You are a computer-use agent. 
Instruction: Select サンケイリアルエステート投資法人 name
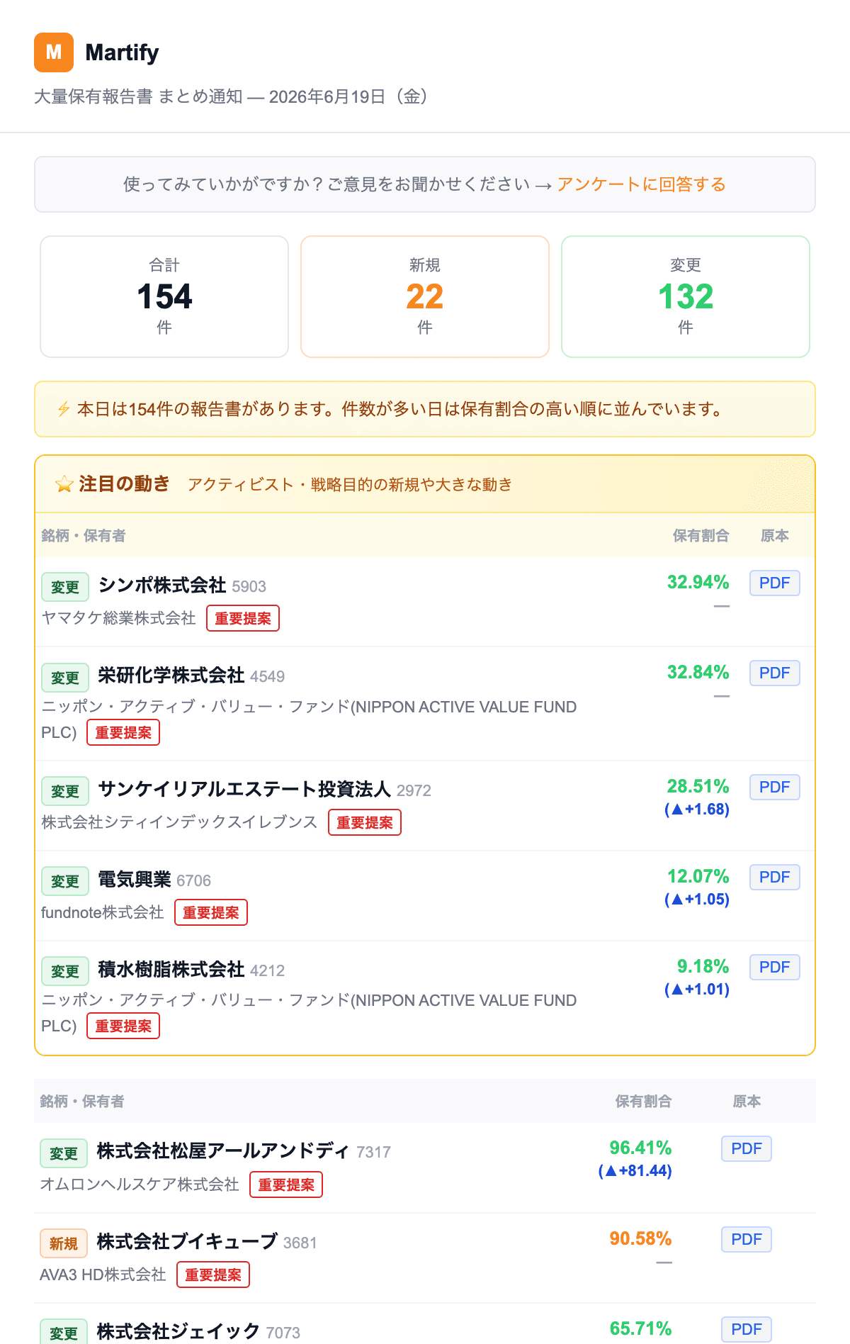pos(244,789)
